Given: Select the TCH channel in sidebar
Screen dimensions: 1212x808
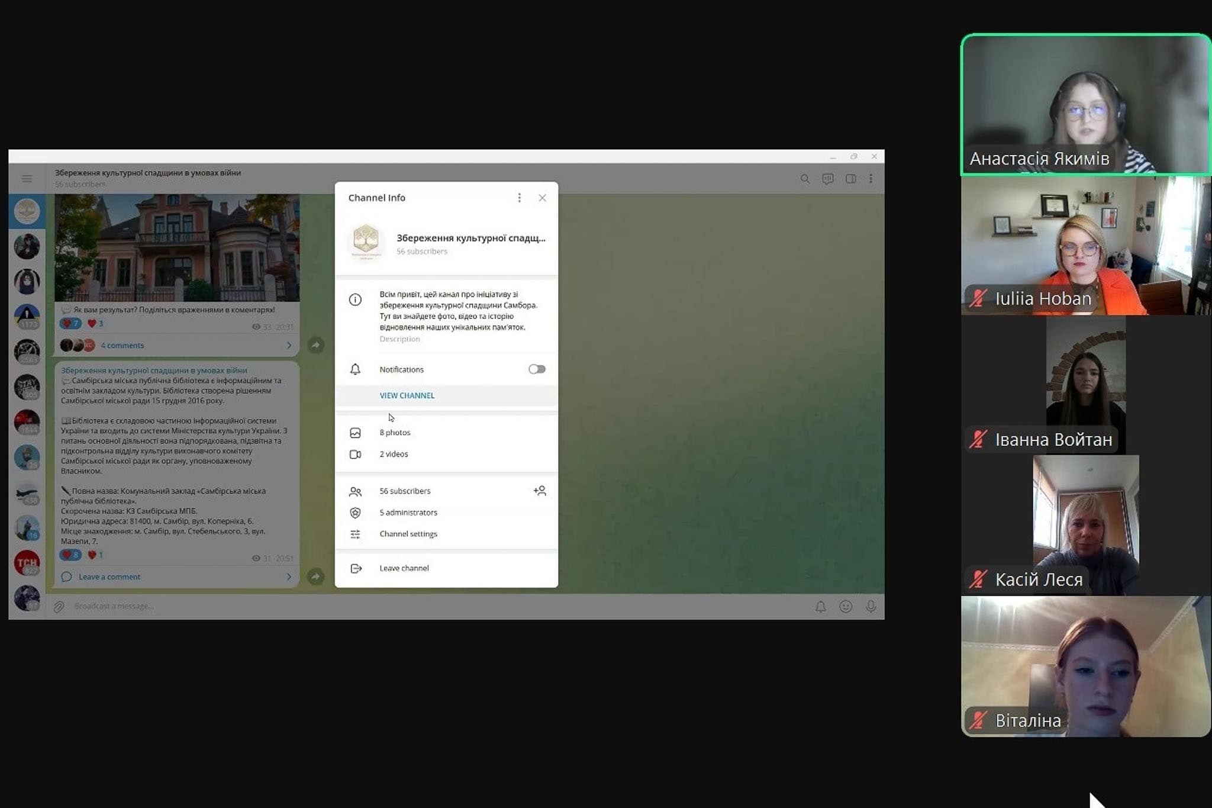Looking at the screenshot, I should click(27, 563).
